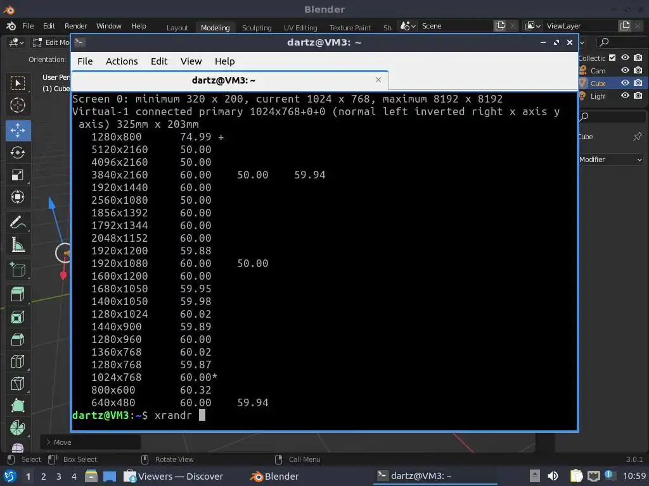Open the volume control tray icon
649x486 pixels.
pyautogui.click(x=553, y=476)
